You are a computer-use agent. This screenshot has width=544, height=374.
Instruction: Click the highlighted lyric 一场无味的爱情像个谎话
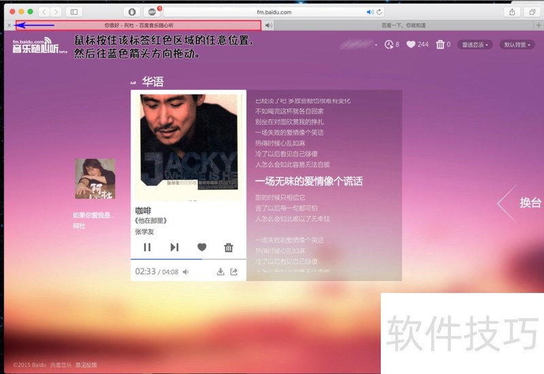point(309,181)
